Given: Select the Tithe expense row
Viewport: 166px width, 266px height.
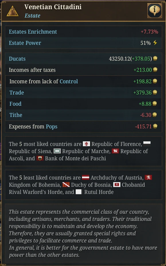Looking at the screenshot, I should 83,115.
